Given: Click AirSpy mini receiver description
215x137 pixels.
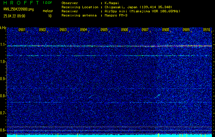Looking at the screenshot, I should point(142,11).
